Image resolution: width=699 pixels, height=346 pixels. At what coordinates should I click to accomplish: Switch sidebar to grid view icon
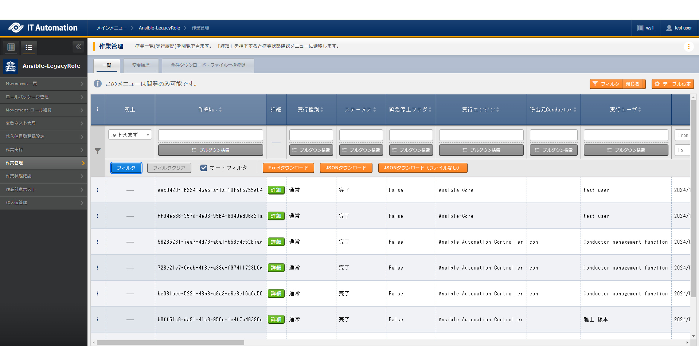tap(11, 47)
